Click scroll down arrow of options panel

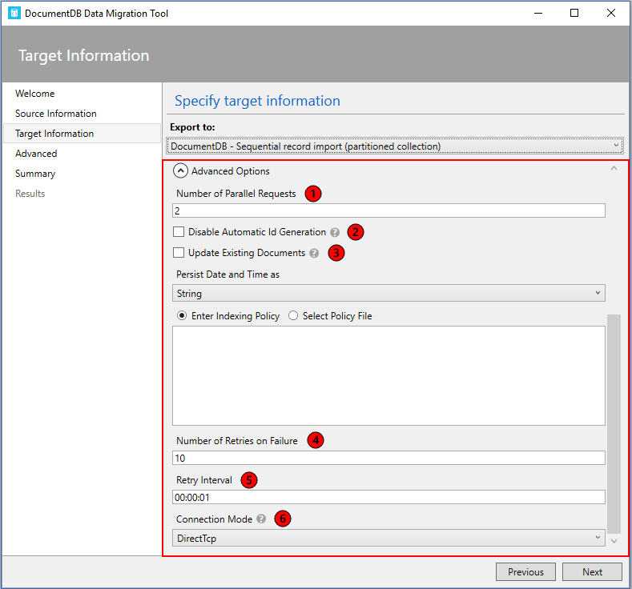coord(614,541)
